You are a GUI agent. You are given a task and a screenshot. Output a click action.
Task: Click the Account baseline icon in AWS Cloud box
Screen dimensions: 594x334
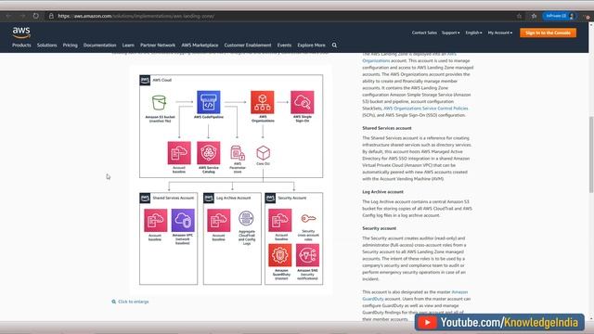coord(179,152)
